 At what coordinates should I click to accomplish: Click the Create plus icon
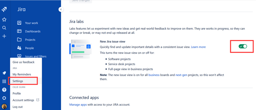[x=4, y=36]
